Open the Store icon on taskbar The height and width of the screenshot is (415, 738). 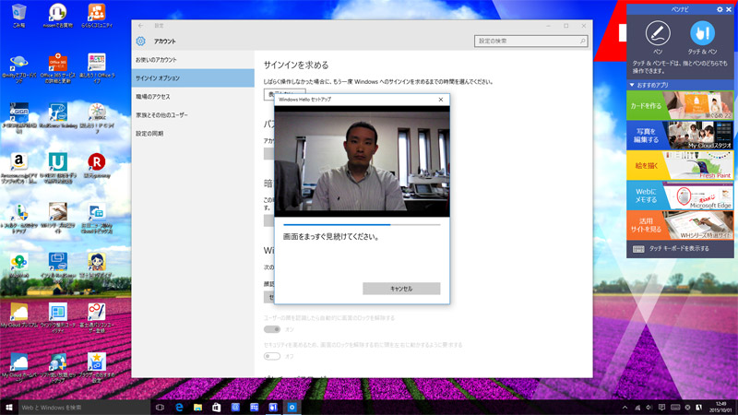pyautogui.click(x=217, y=407)
